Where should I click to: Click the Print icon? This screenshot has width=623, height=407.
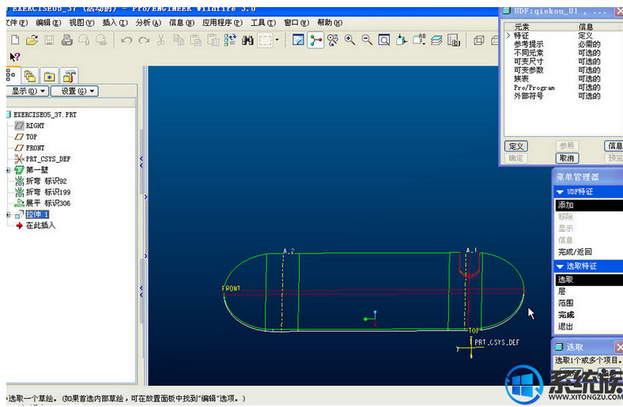pyautogui.click(x=66, y=40)
